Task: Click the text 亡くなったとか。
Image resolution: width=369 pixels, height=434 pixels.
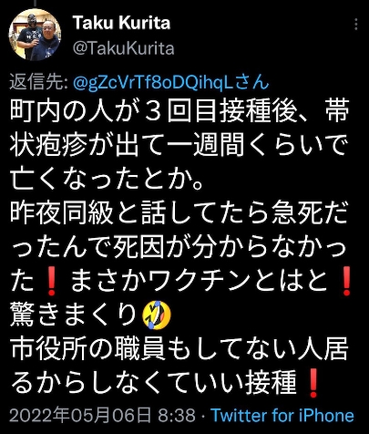Action: point(107,180)
